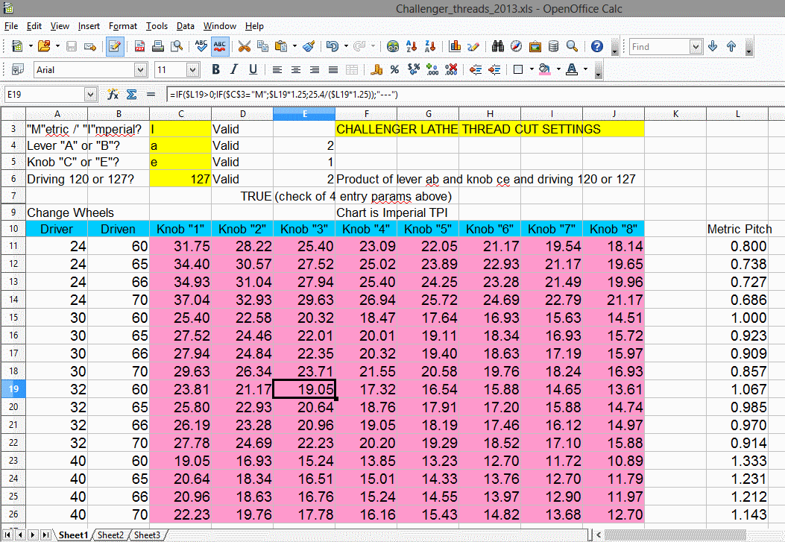
Task: Open font size 11 dropdown
Action: coord(192,70)
